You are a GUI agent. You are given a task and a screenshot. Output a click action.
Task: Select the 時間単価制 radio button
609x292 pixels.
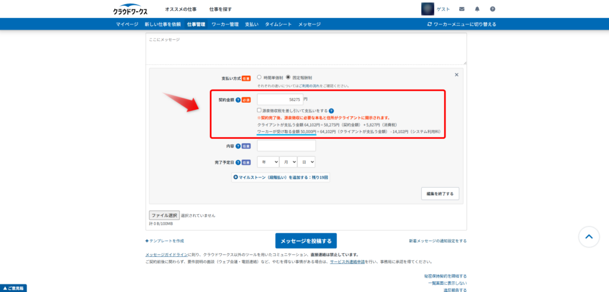(259, 77)
